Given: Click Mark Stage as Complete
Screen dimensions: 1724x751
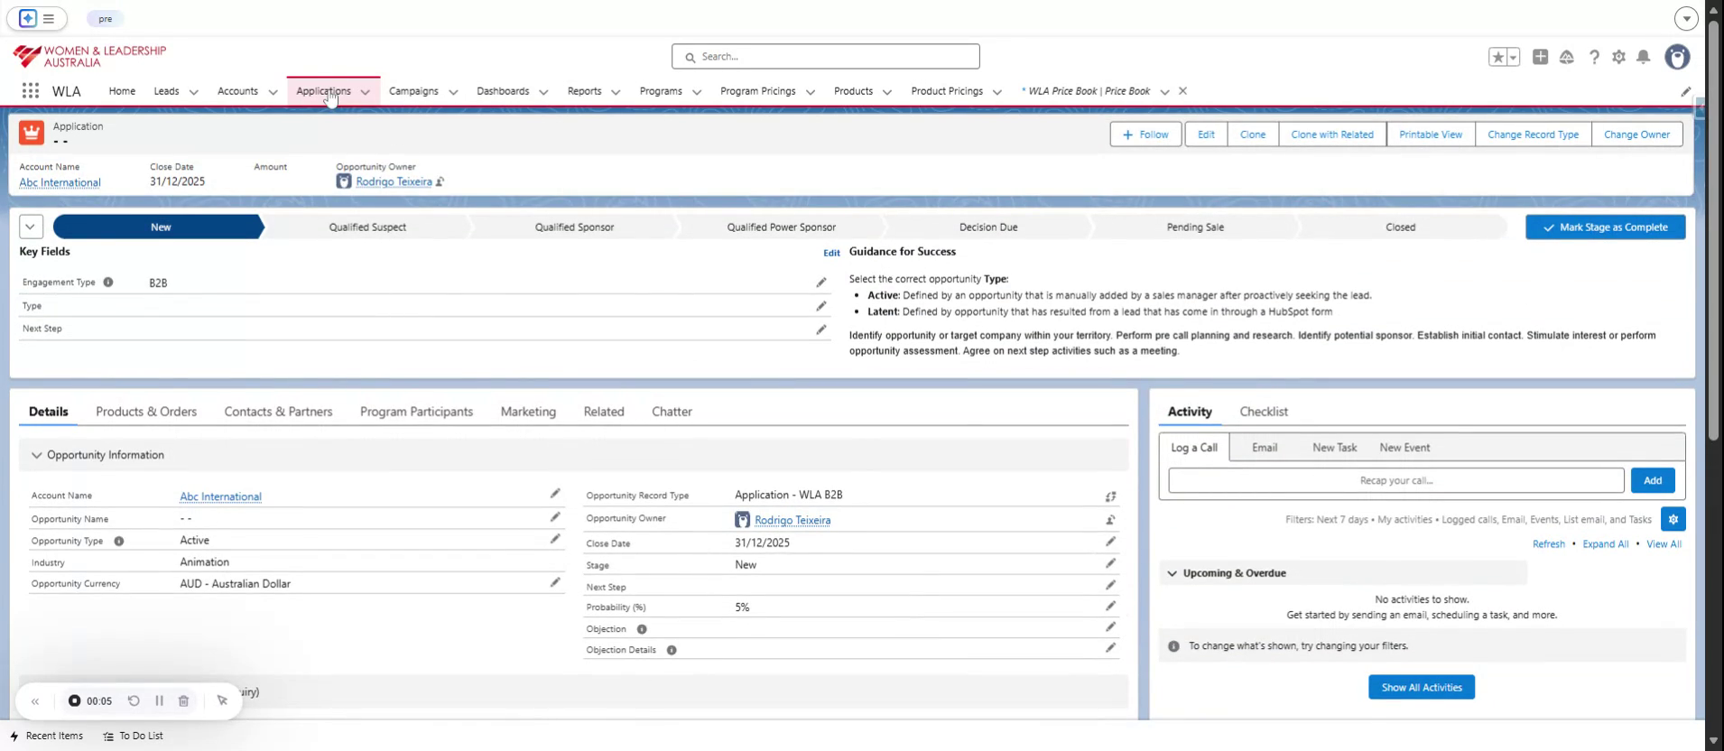Looking at the screenshot, I should coord(1605,227).
